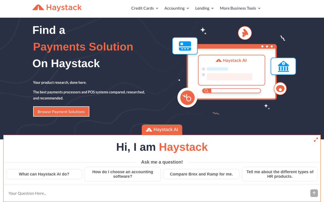Click the blue bank building icon
The height and width of the screenshot is (202, 324).
click(283, 66)
